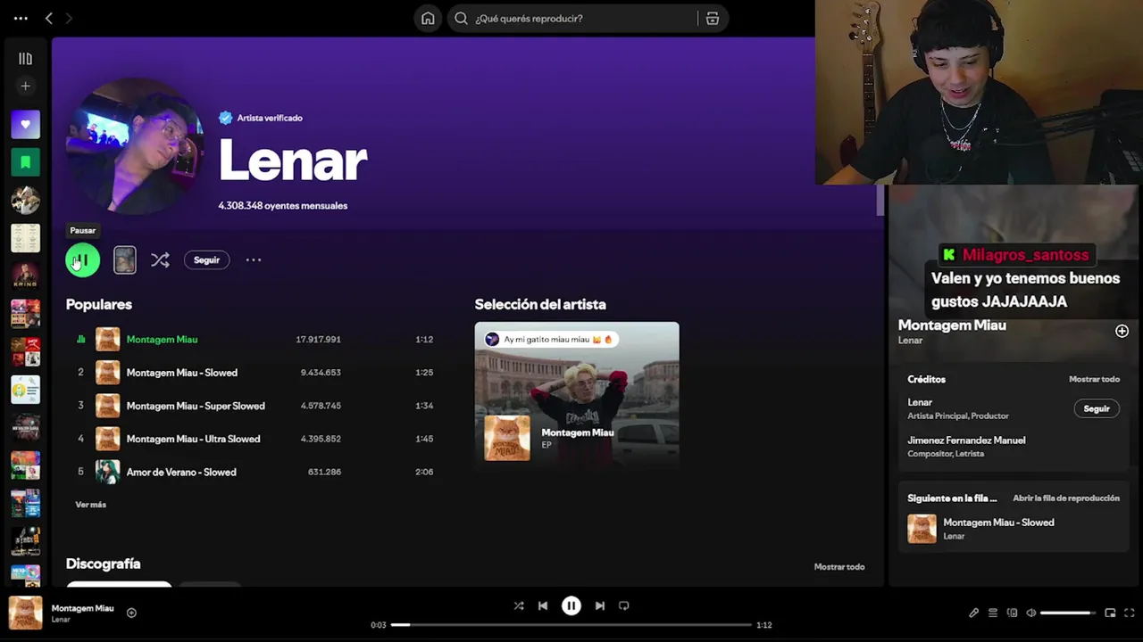The image size is (1143, 642).
Task: Toggle shuffle in the player bar
Action: (x=519, y=605)
